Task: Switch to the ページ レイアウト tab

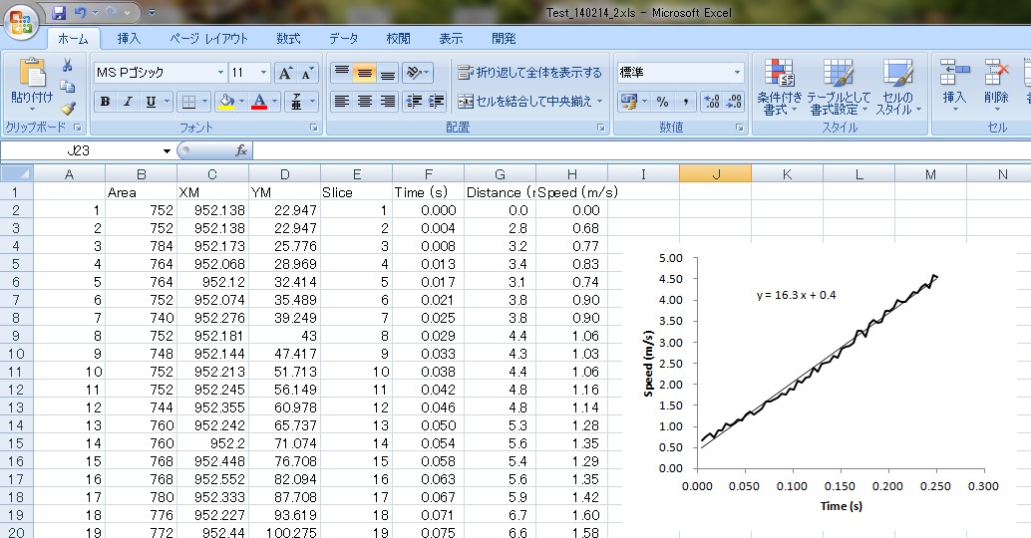Action: click(x=208, y=39)
